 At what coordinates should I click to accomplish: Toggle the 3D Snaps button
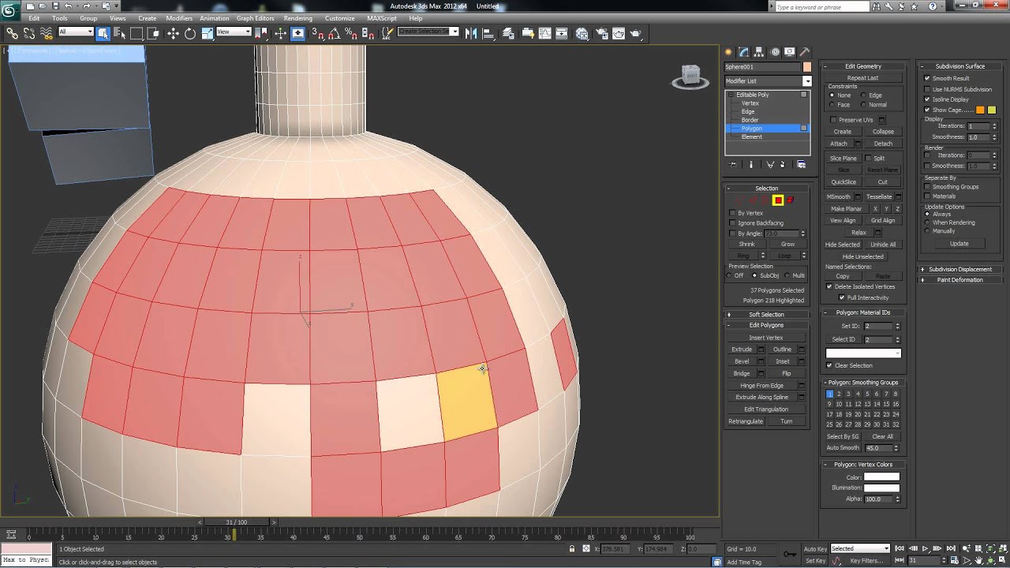[318, 33]
